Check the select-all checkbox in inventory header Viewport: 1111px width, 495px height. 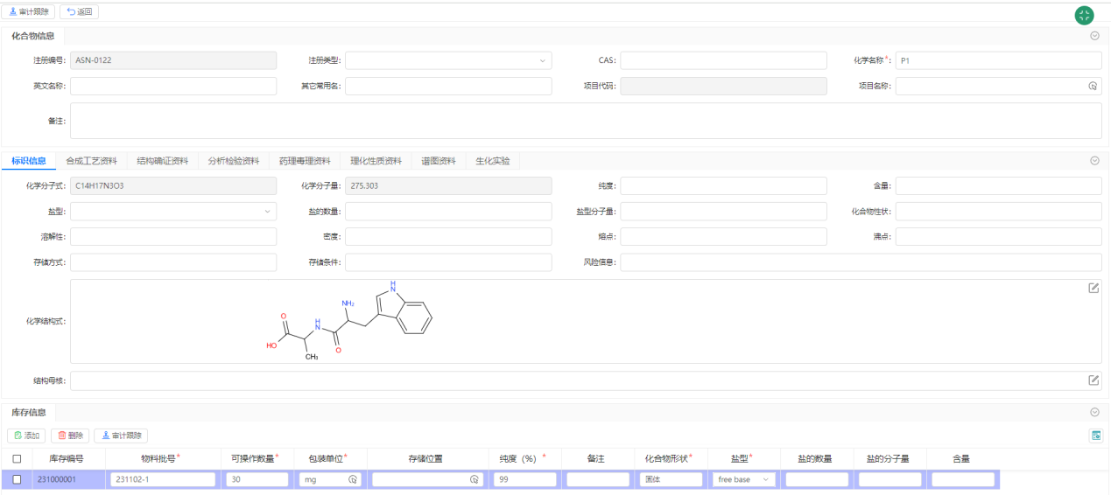pos(17,458)
